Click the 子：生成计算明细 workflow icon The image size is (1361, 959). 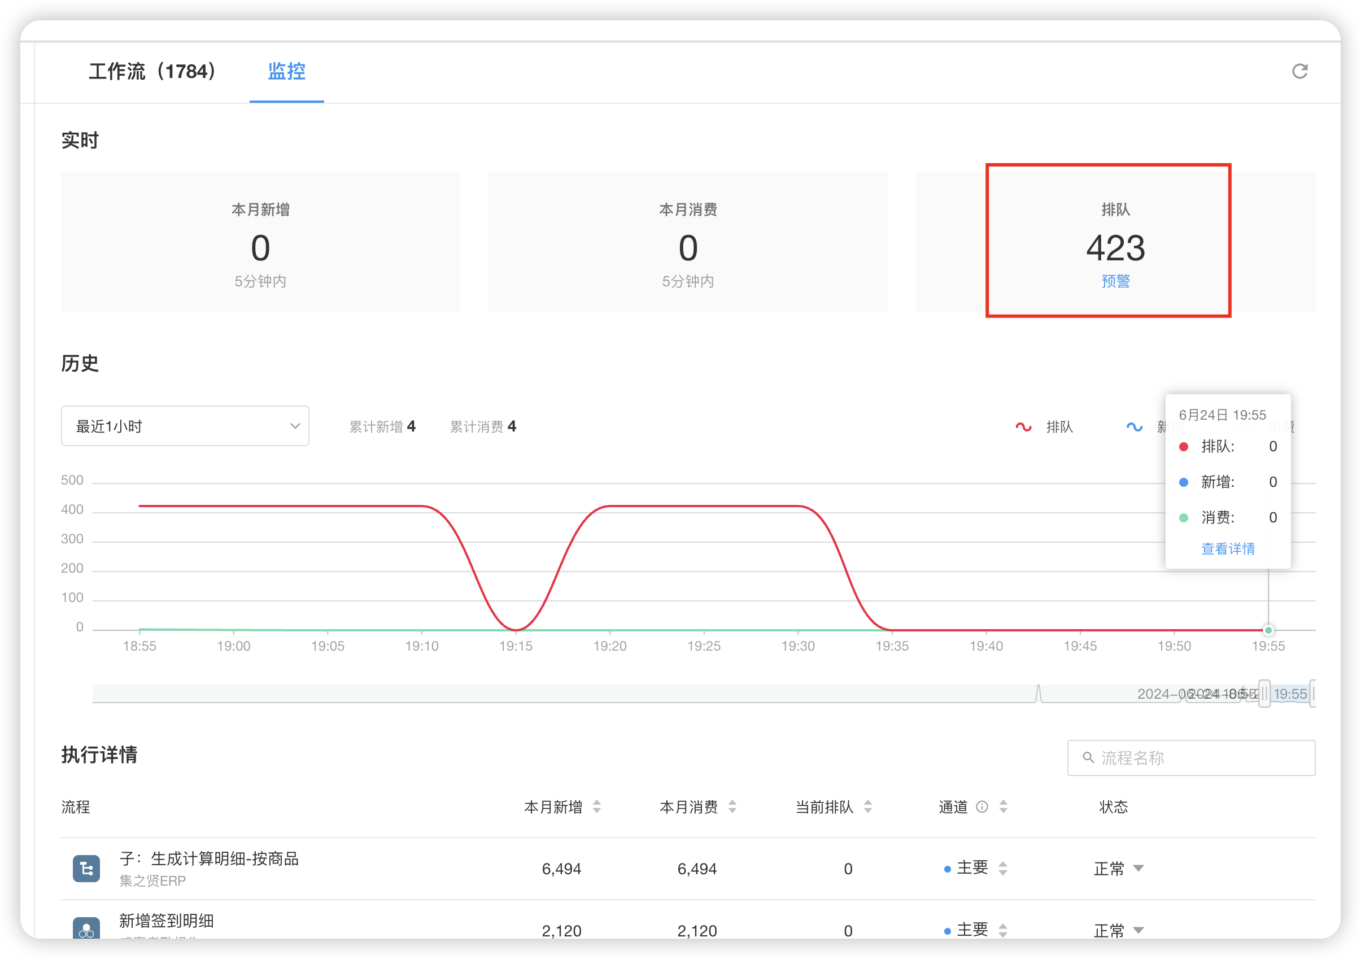(x=86, y=869)
